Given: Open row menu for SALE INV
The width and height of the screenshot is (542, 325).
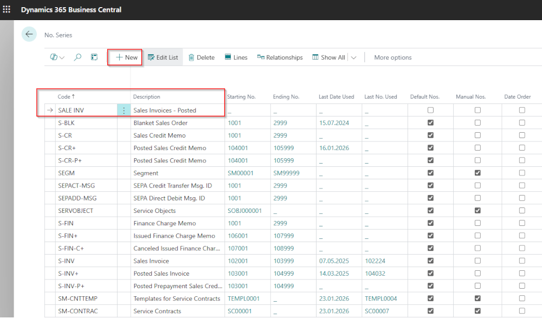Looking at the screenshot, I should (124, 110).
